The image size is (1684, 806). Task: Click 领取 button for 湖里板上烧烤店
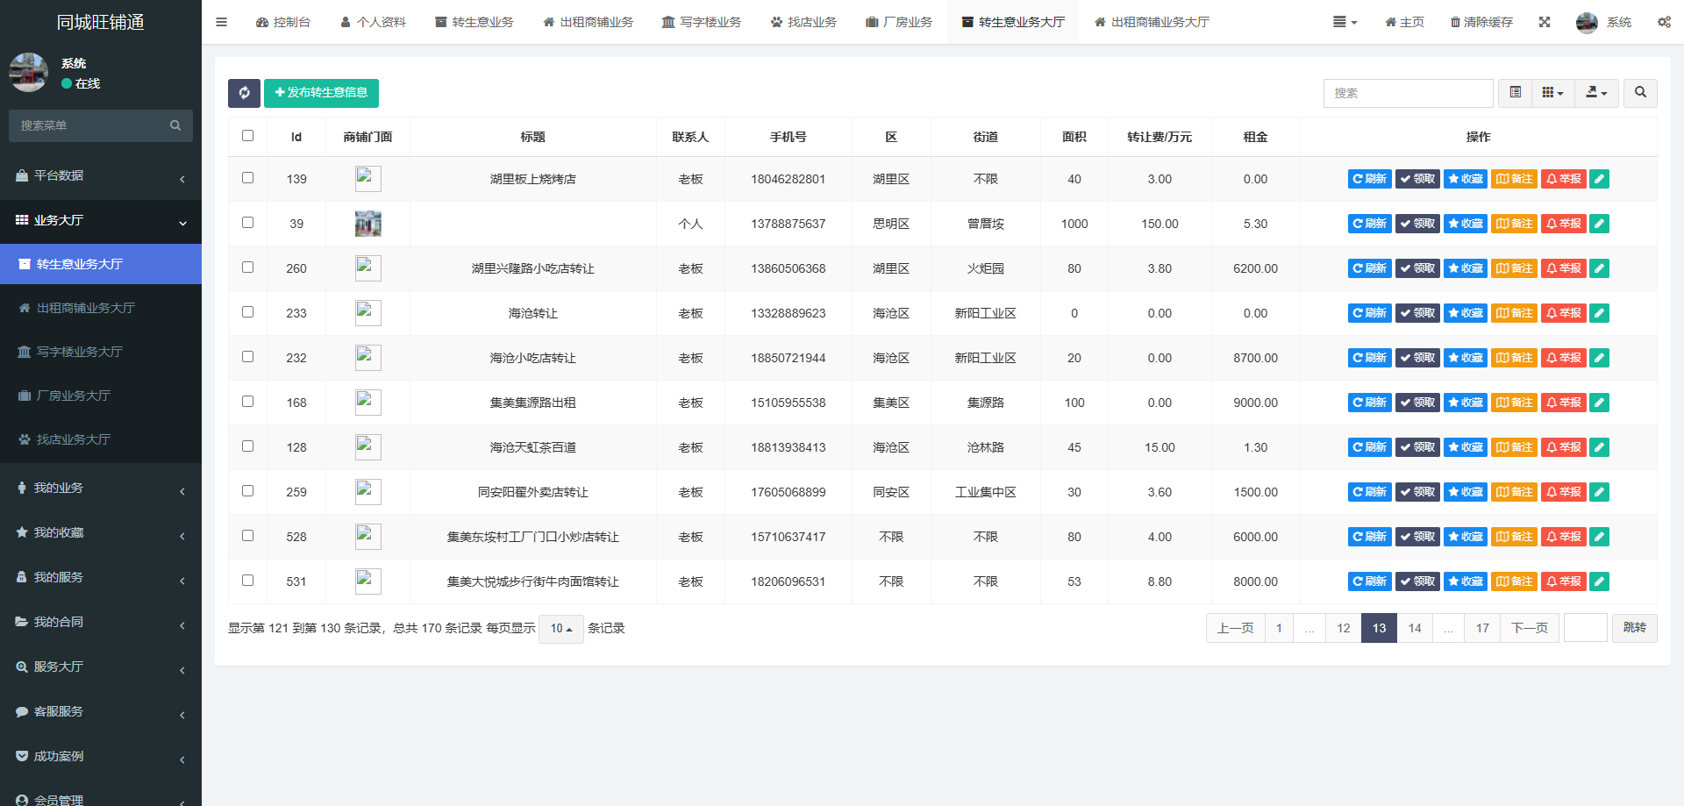coord(1416,179)
